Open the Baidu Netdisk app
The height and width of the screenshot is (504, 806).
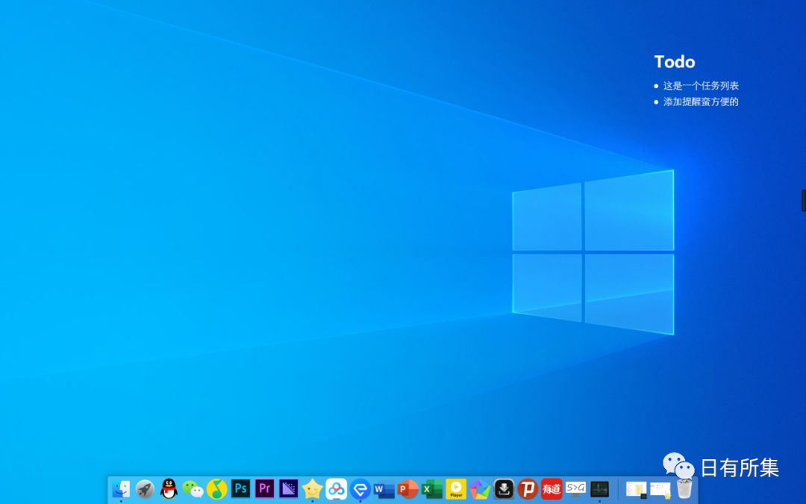[337, 489]
